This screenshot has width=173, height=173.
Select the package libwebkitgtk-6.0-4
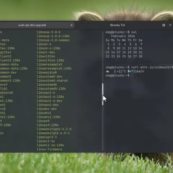pos(53,133)
